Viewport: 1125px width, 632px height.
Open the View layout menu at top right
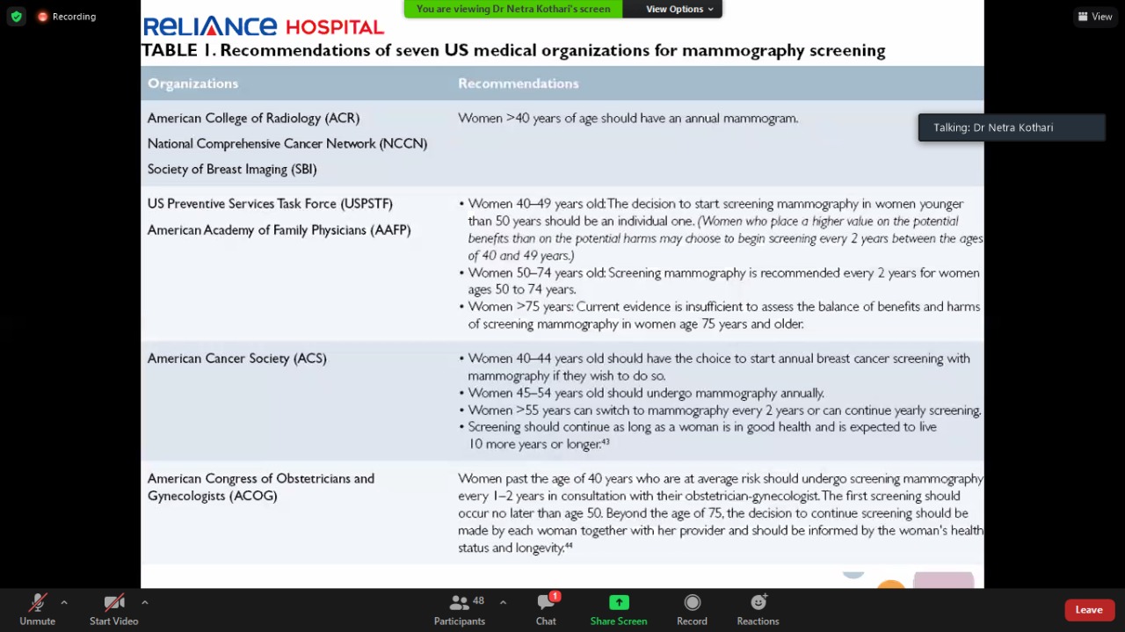(1094, 17)
